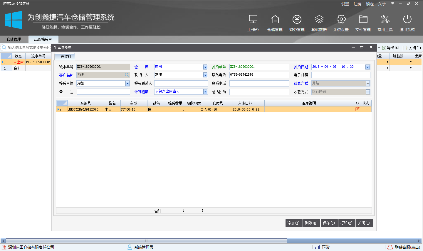Click the red pencil edit icon in row 1
423x251 pixels.
[x=357, y=109]
